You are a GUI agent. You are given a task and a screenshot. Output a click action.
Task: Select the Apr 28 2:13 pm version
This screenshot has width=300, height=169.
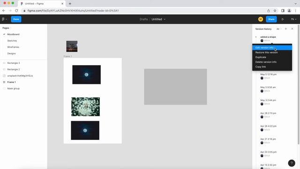pyautogui.click(x=268, y=113)
